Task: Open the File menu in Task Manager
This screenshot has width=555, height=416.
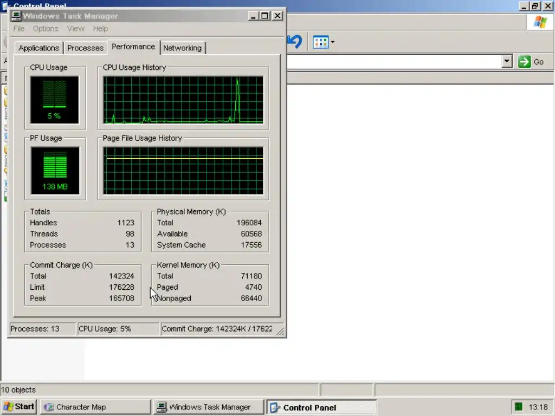Action: [19, 29]
